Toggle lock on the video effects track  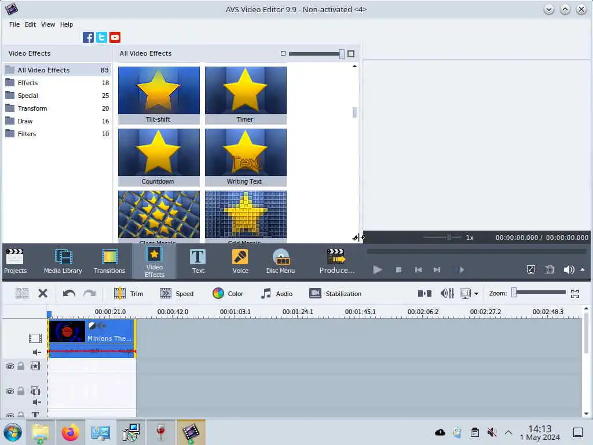tap(21, 366)
